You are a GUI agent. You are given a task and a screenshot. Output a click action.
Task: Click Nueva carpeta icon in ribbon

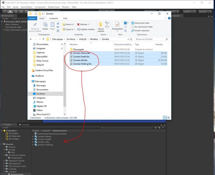[x=101, y=24]
